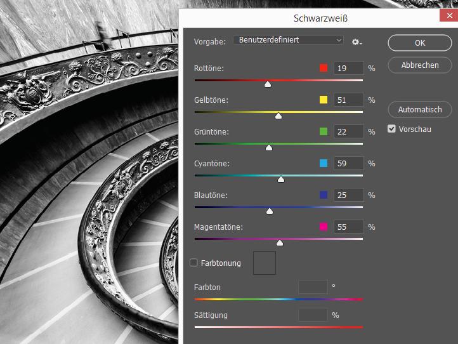
Task: Enable the Farbtonung tint checkbox
Action: click(x=193, y=263)
